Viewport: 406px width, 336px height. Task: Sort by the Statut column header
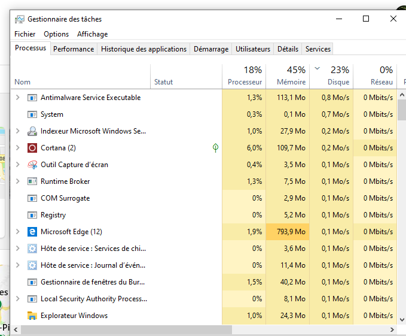point(186,76)
